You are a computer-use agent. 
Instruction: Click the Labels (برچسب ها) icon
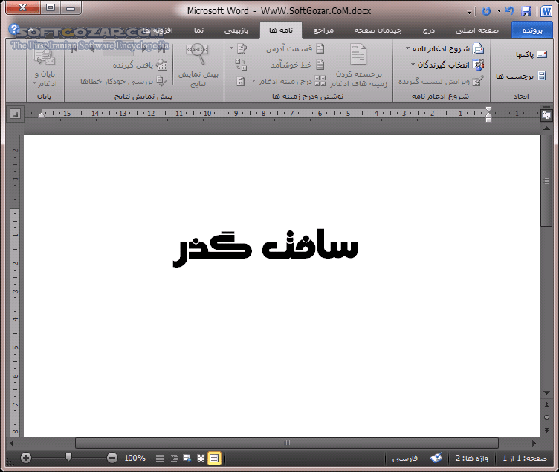click(x=542, y=76)
